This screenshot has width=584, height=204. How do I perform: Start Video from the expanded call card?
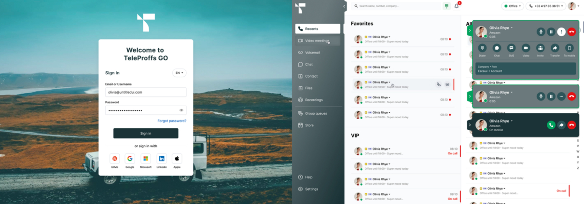(x=526, y=48)
